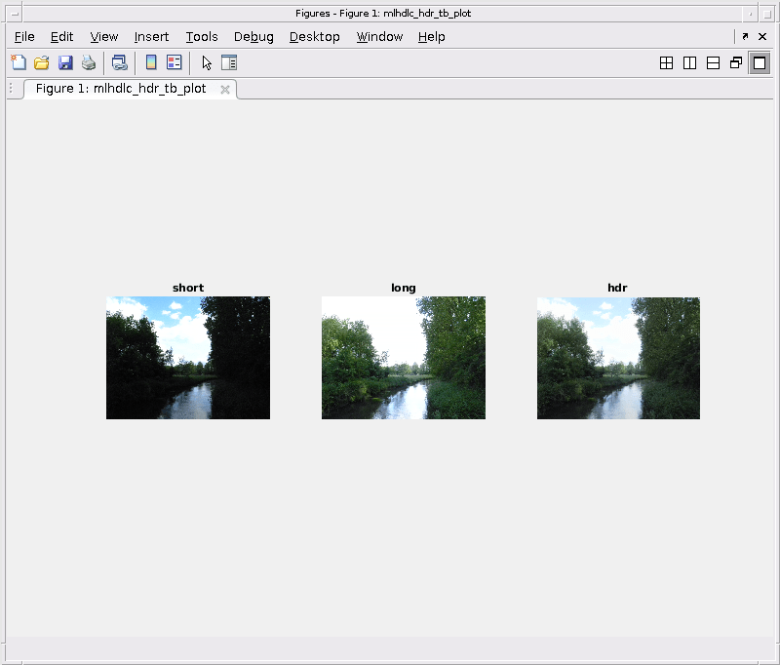The width and height of the screenshot is (780, 665).
Task: Close the Figure 1 tab
Action: [225, 90]
